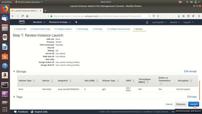This screenshot has width=202, height=114.
Task: Go to step 1 Choose AMI
Action: 20,29
